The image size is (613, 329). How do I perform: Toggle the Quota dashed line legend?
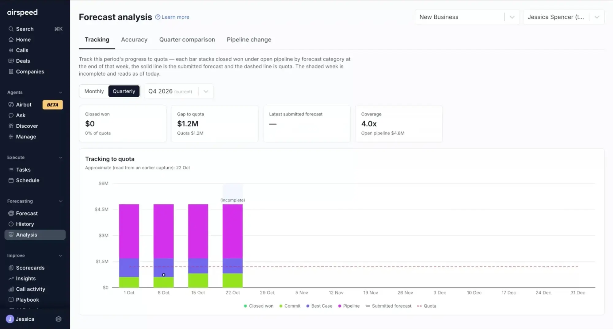[427, 306]
